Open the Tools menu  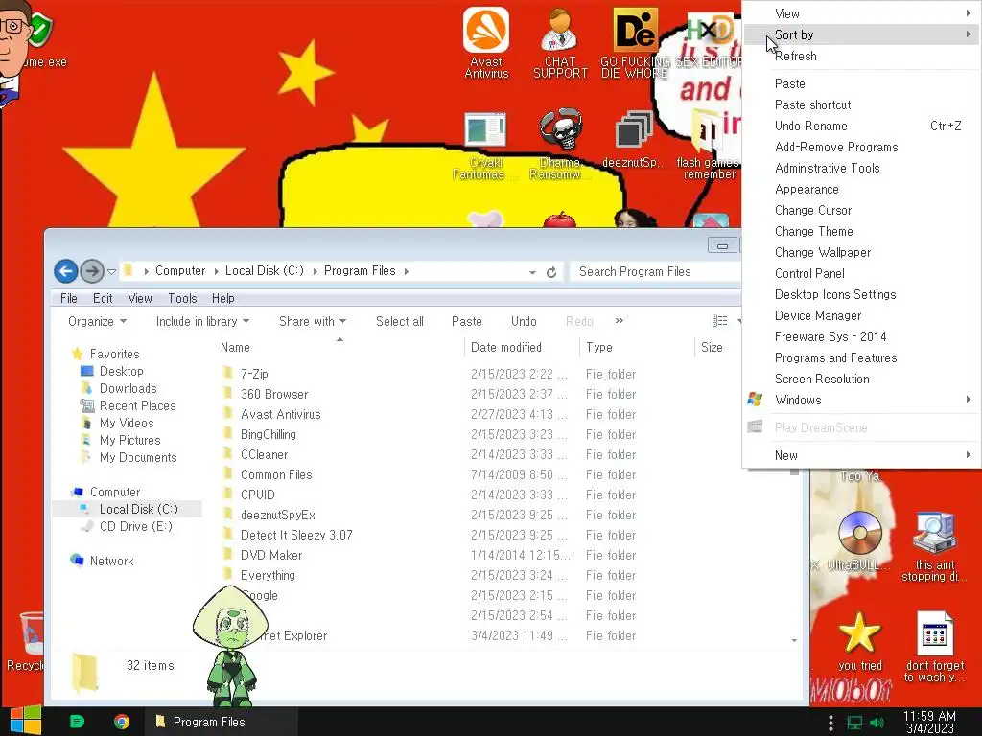click(x=182, y=299)
